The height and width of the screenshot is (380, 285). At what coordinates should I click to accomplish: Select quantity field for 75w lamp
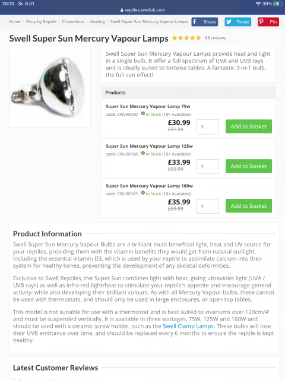click(208, 126)
